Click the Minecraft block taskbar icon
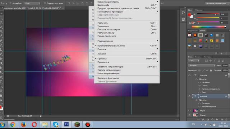The image size is (230, 129). click(x=77, y=125)
